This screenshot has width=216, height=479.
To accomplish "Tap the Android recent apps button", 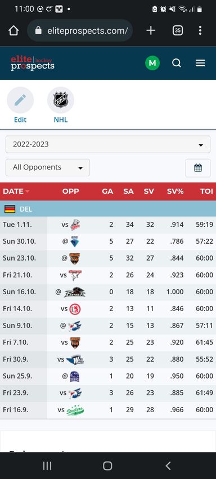I will pyautogui.click(x=47, y=466).
